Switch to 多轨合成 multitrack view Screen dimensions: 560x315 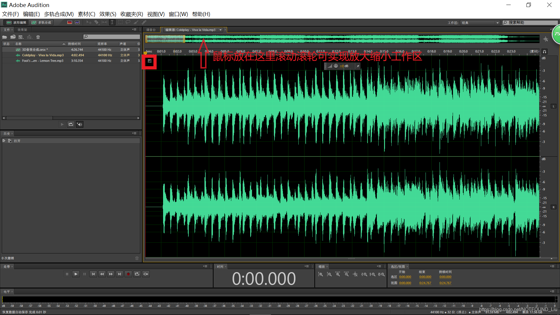coord(41,22)
